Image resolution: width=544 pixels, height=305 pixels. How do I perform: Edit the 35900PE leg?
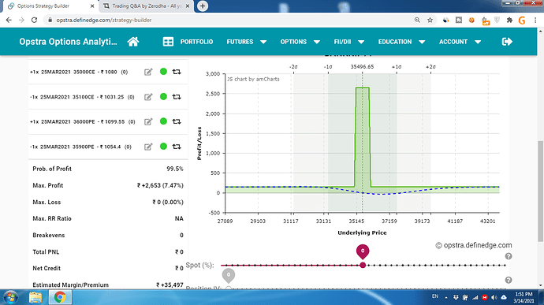(148, 147)
